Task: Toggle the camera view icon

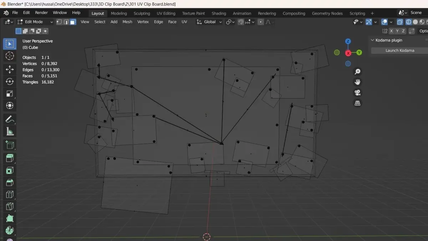Action: click(x=357, y=93)
